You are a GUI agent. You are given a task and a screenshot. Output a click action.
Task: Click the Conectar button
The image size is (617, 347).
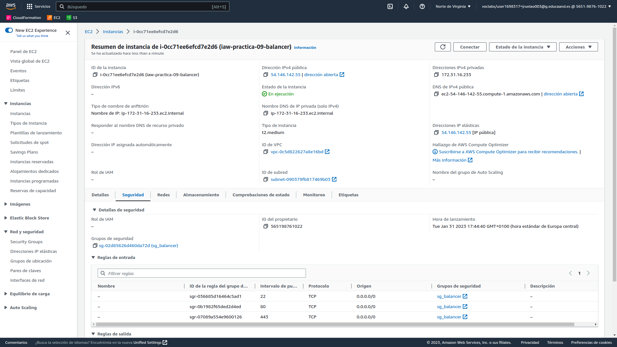(469, 47)
